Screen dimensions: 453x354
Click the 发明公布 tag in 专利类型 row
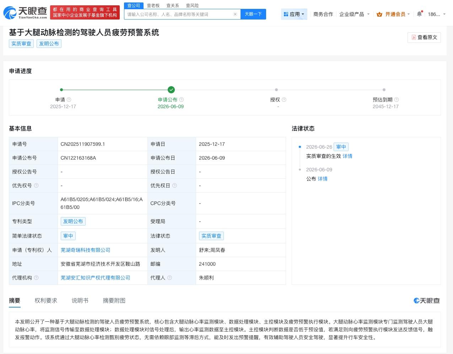(x=73, y=221)
